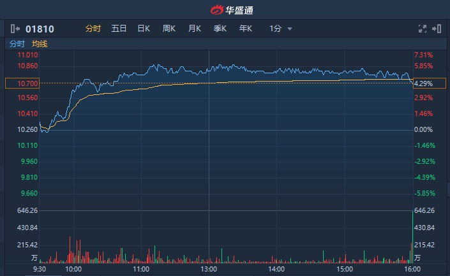The width and height of the screenshot is (450, 276).
Task: Click the 4.29% change label on right axis
Action: coord(424,84)
